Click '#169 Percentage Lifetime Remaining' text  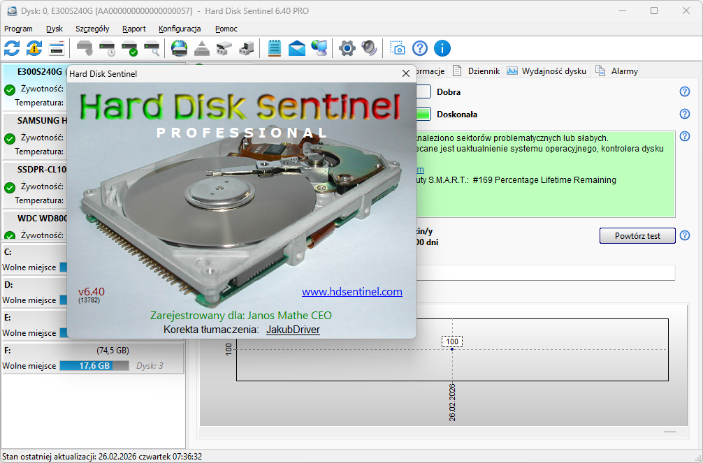coord(544,179)
